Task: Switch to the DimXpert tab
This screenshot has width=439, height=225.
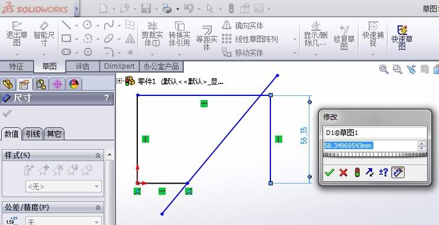Action: pyautogui.click(x=120, y=67)
